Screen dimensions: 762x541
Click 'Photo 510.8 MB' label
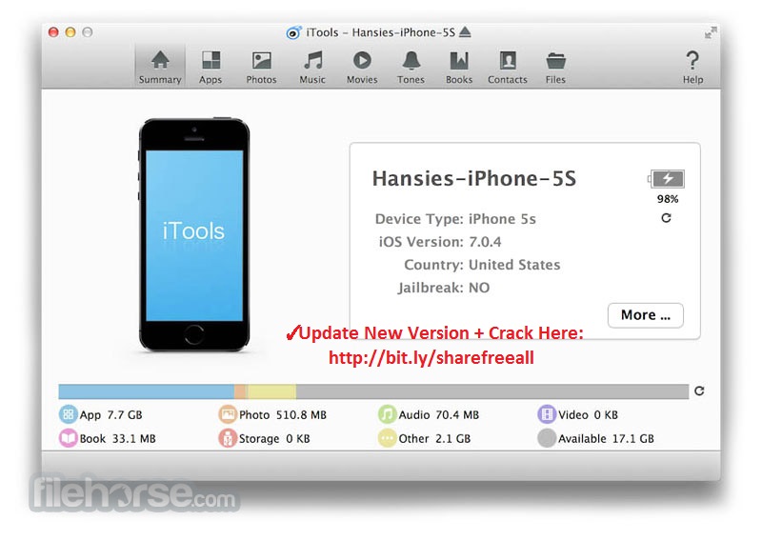[x=283, y=414]
